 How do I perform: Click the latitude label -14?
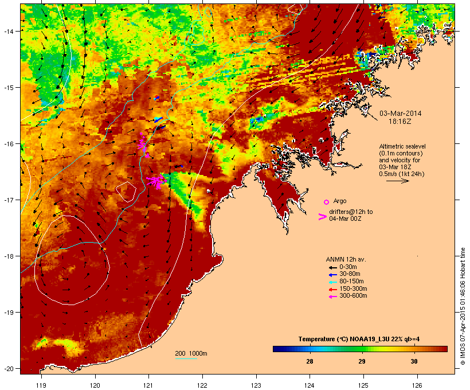[8, 31]
